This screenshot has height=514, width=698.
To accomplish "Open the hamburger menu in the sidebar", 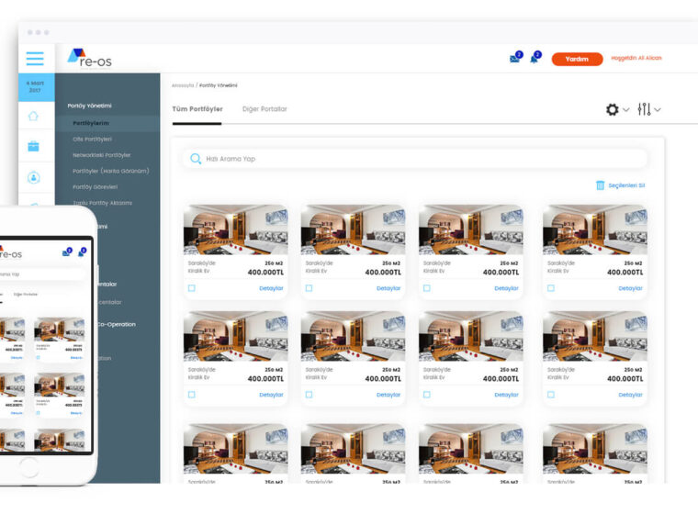I will 35,59.
